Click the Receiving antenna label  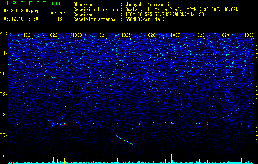tap(94, 19)
